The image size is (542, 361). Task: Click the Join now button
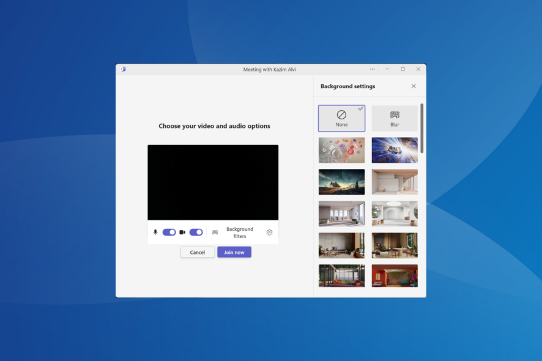click(234, 252)
